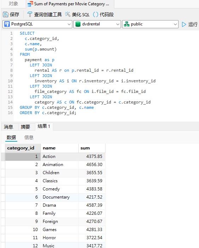Click the public schema icon
199x248 pixels.
click(x=127, y=24)
